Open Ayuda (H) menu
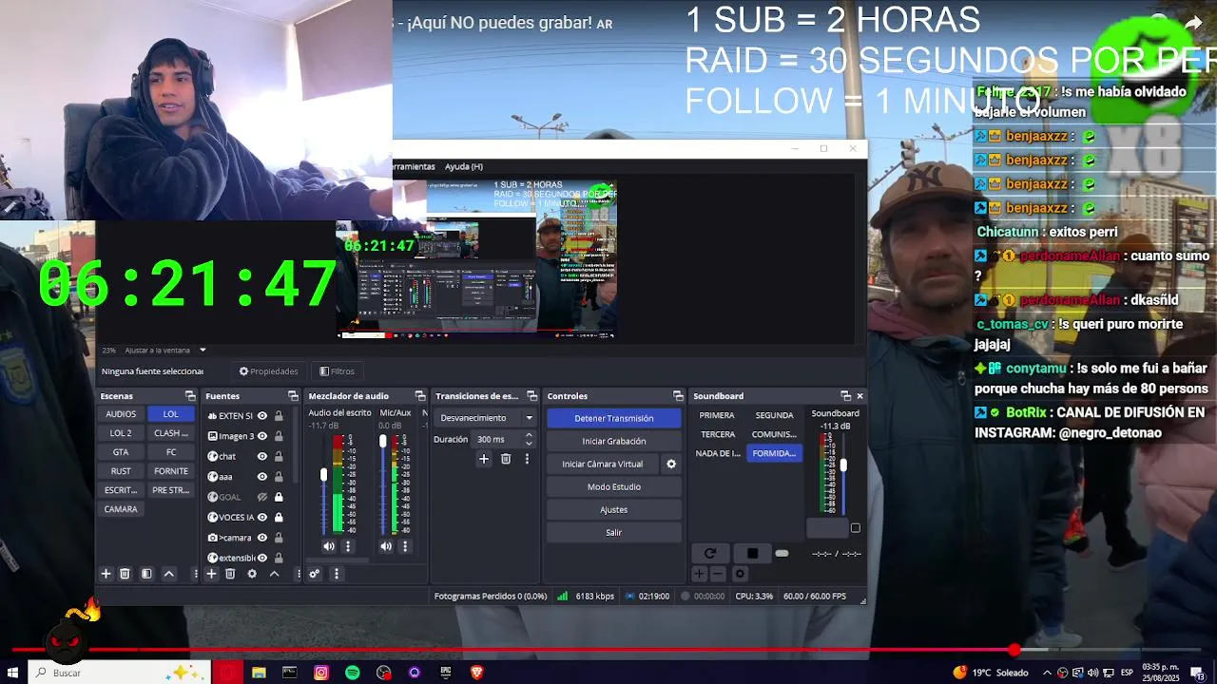 464,166
